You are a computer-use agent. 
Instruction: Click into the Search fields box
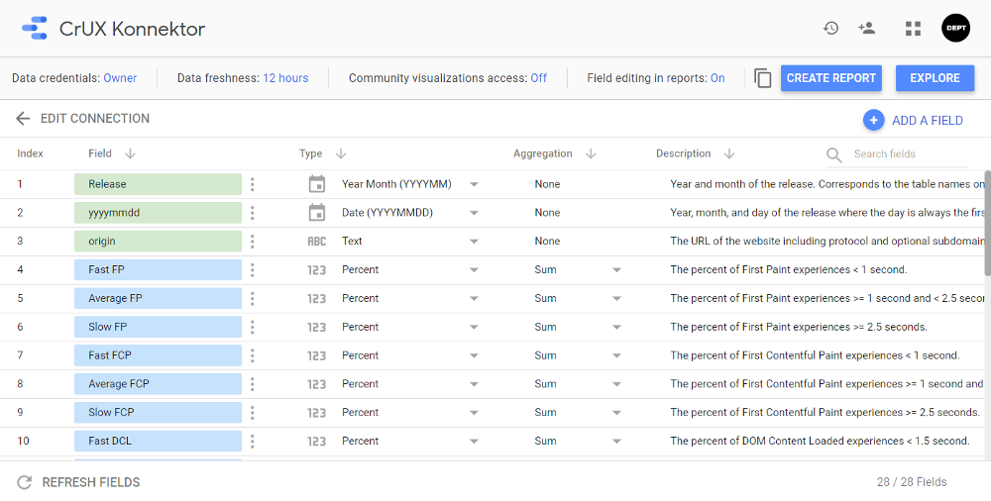[x=910, y=154]
